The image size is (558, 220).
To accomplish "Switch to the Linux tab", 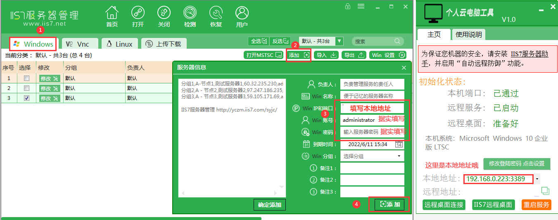I will (119, 44).
